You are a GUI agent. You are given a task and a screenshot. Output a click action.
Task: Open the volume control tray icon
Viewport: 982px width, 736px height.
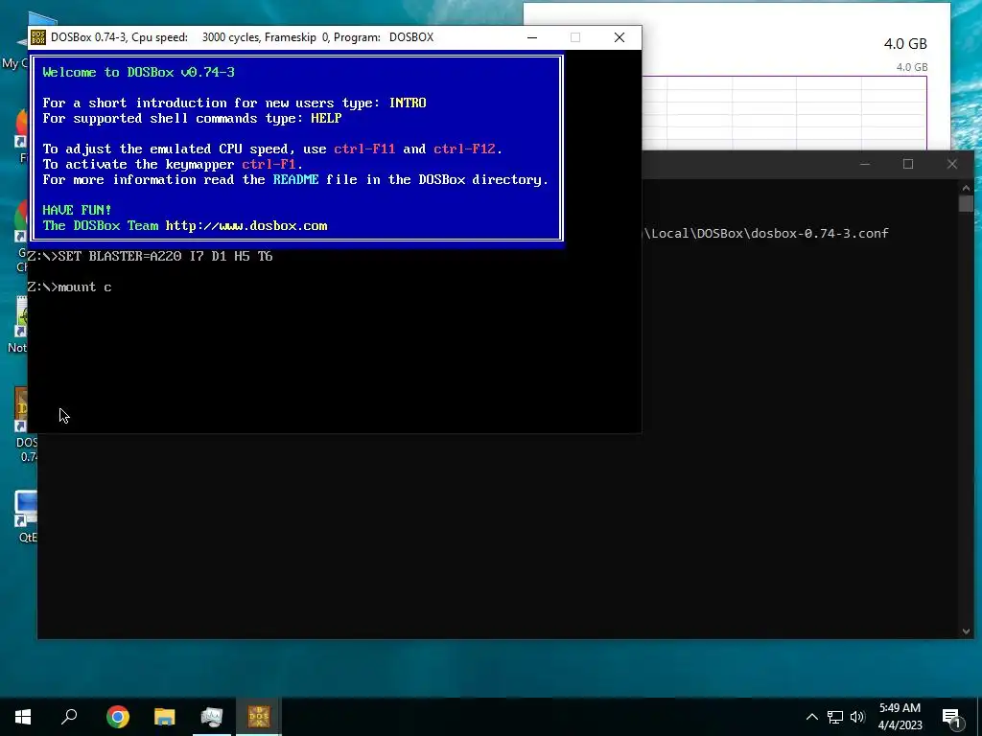[x=857, y=717]
